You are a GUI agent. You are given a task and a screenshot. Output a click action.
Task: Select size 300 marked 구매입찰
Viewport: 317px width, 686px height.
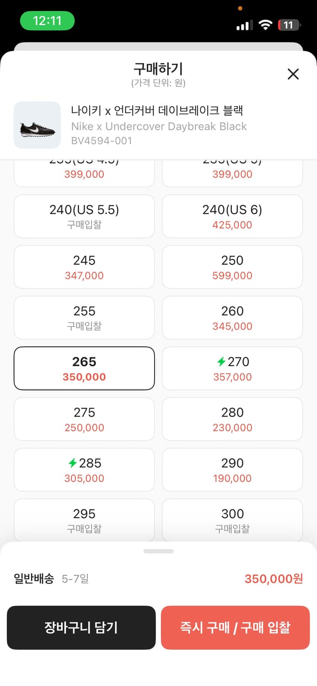coord(232,520)
